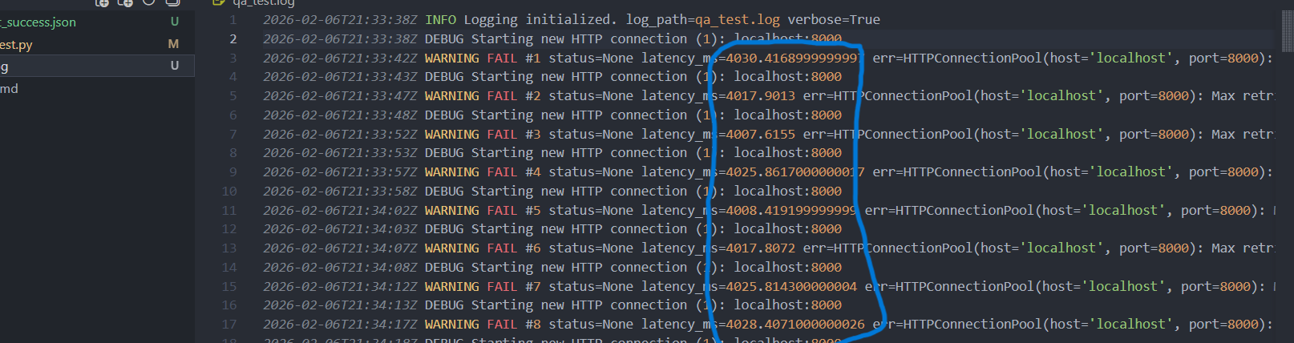
Task: Click 'verbose=True' at end of line 1
Action: coord(834,19)
